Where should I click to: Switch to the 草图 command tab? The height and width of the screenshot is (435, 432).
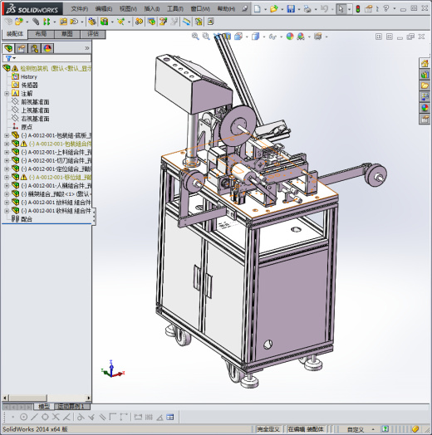coord(67,34)
